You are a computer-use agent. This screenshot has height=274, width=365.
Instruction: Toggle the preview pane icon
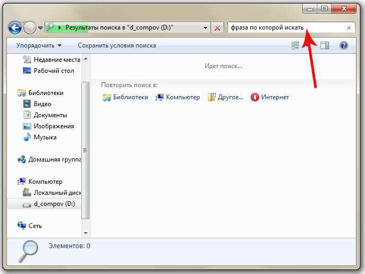[324, 45]
